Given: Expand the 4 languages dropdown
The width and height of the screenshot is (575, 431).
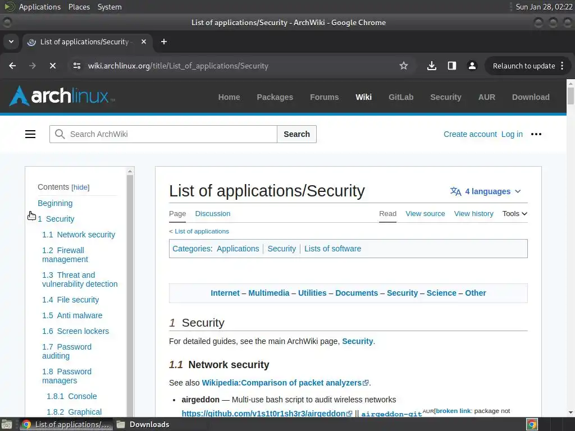Looking at the screenshot, I should pyautogui.click(x=486, y=191).
